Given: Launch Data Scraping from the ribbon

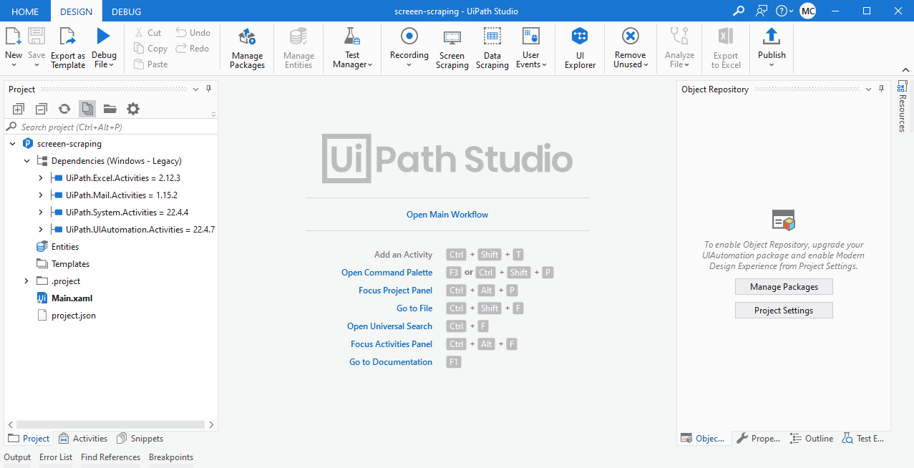Looking at the screenshot, I should [492, 49].
